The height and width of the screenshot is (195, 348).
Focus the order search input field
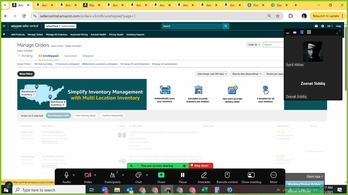[x=273, y=44]
